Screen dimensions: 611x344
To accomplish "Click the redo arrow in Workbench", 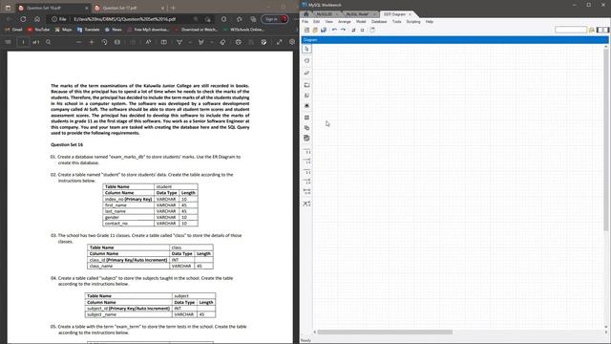I will (x=343, y=30).
